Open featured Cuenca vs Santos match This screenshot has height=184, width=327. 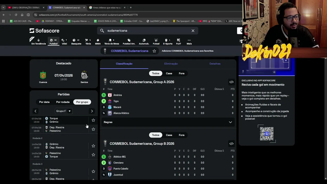(64, 77)
